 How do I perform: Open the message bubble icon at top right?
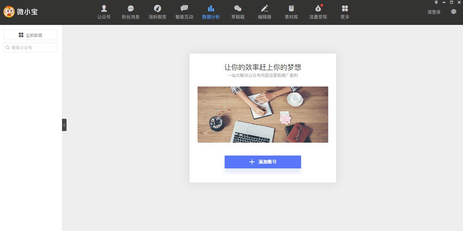(454, 12)
